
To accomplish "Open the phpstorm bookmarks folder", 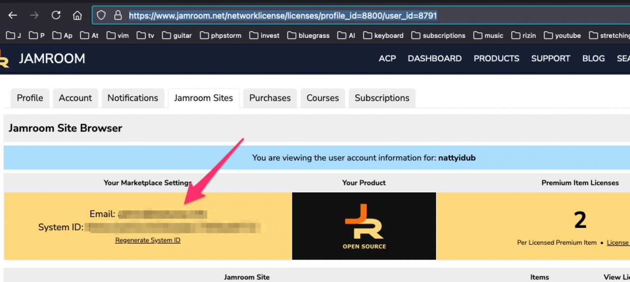I will click(x=221, y=35).
